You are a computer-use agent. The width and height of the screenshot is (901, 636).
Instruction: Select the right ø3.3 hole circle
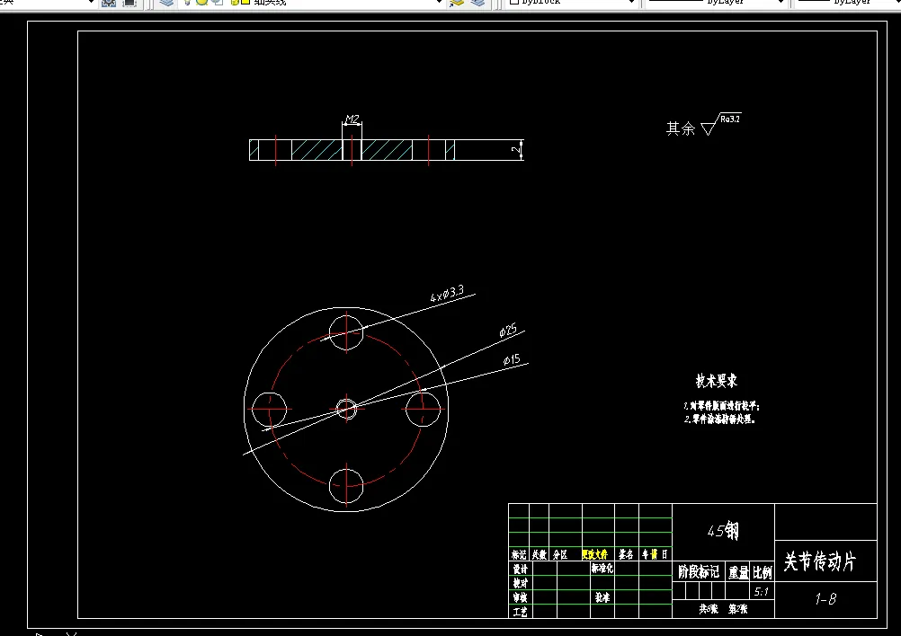(x=423, y=410)
